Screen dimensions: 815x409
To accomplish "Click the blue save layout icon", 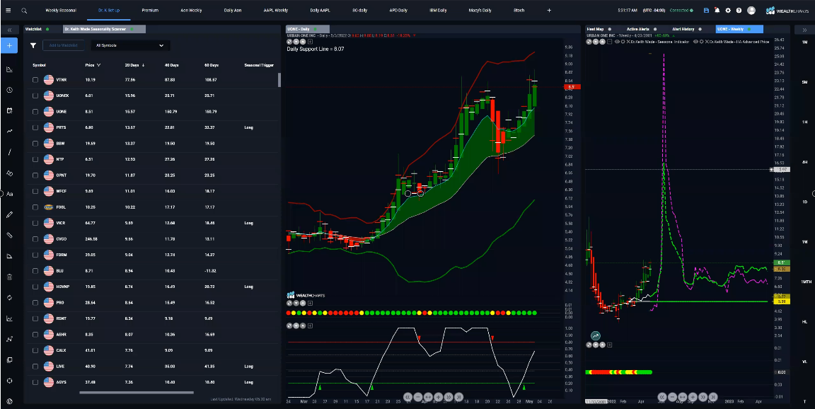I will [x=706, y=11].
